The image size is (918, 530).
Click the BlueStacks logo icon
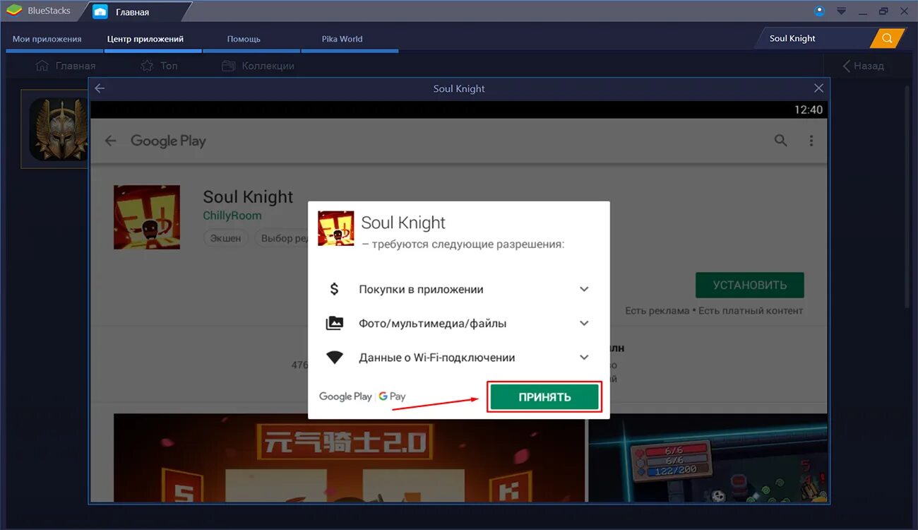14,11
